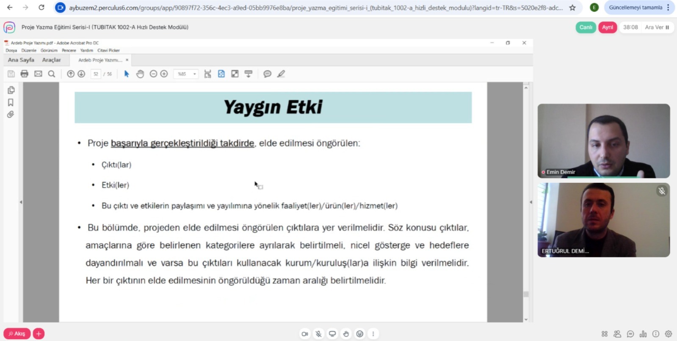Open the Dosya menu
The width and height of the screenshot is (677, 341).
point(11,50)
